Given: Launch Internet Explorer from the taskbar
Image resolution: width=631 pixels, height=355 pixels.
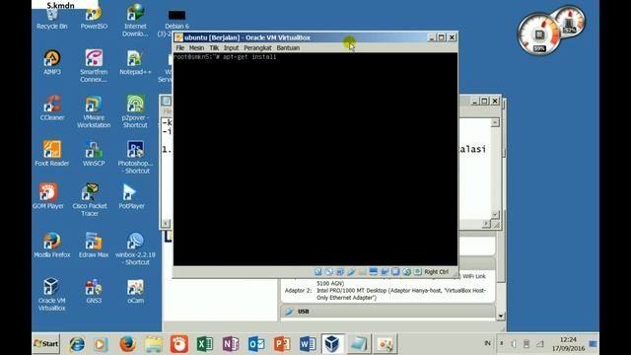Looking at the screenshot, I should [77, 344].
